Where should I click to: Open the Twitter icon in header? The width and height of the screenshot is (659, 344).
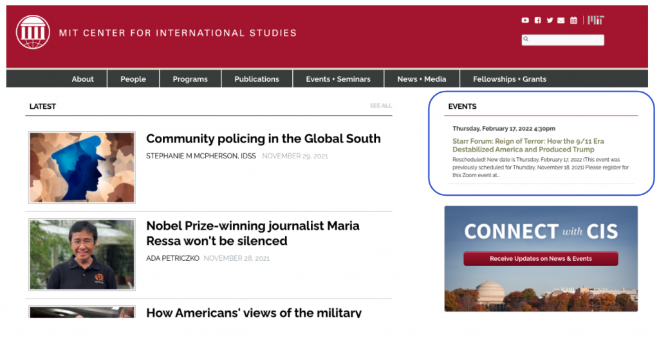point(550,20)
